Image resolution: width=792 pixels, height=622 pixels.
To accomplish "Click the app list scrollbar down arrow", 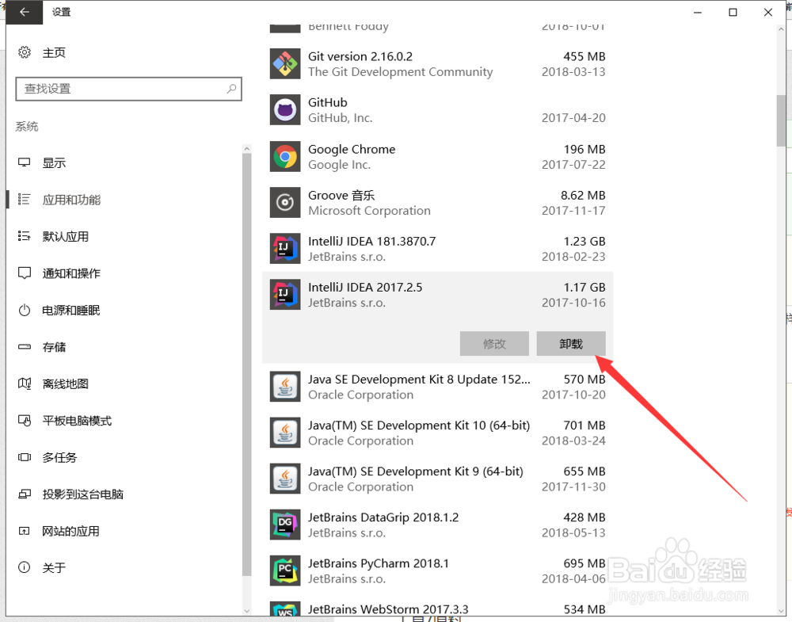I will (782, 612).
